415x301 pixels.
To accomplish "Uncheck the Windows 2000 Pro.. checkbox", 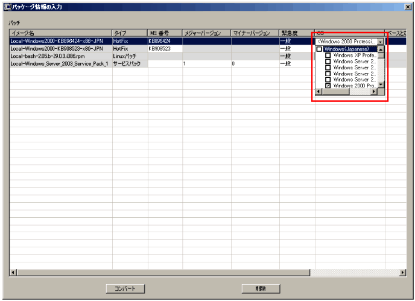I will pyautogui.click(x=328, y=86).
